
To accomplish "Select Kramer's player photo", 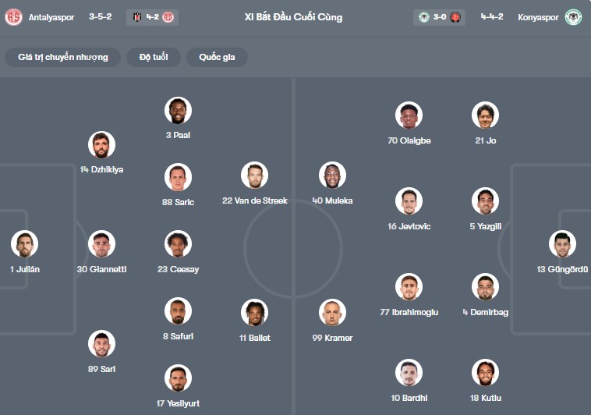I will coord(332,313).
